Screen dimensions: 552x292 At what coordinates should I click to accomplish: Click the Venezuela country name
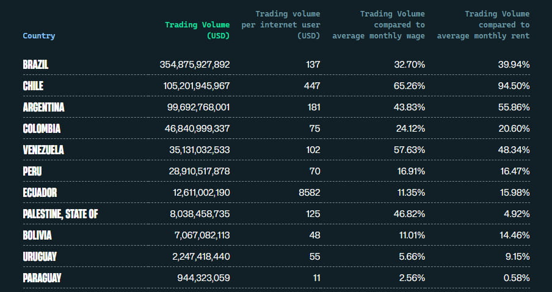point(43,150)
